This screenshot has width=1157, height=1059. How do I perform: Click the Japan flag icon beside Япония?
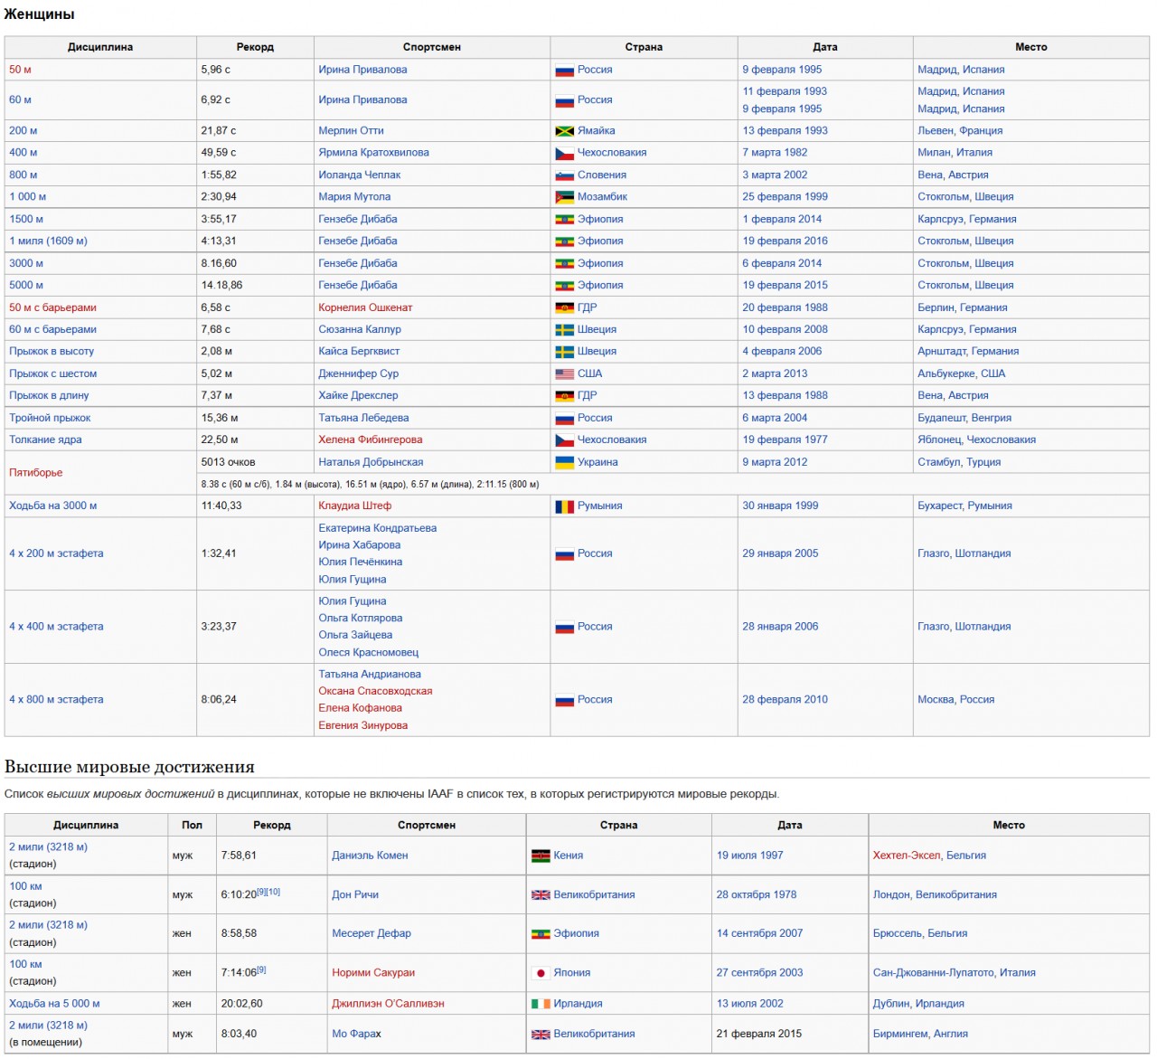click(541, 973)
